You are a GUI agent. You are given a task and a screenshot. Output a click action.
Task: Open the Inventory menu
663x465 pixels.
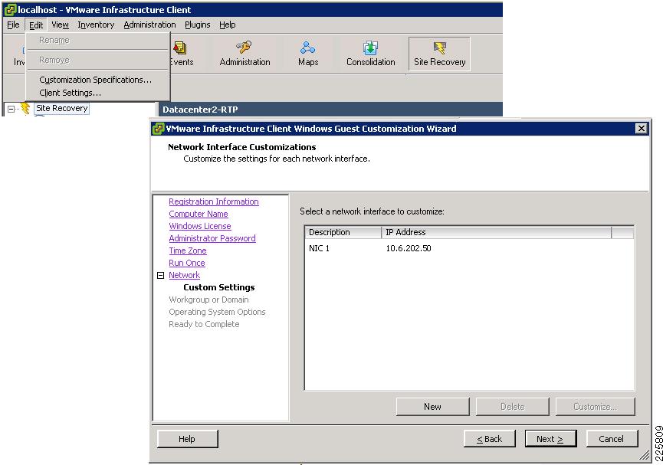[96, 25]
